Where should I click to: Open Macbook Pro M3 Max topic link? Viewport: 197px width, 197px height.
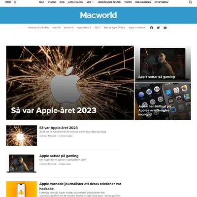click(39, 28)
